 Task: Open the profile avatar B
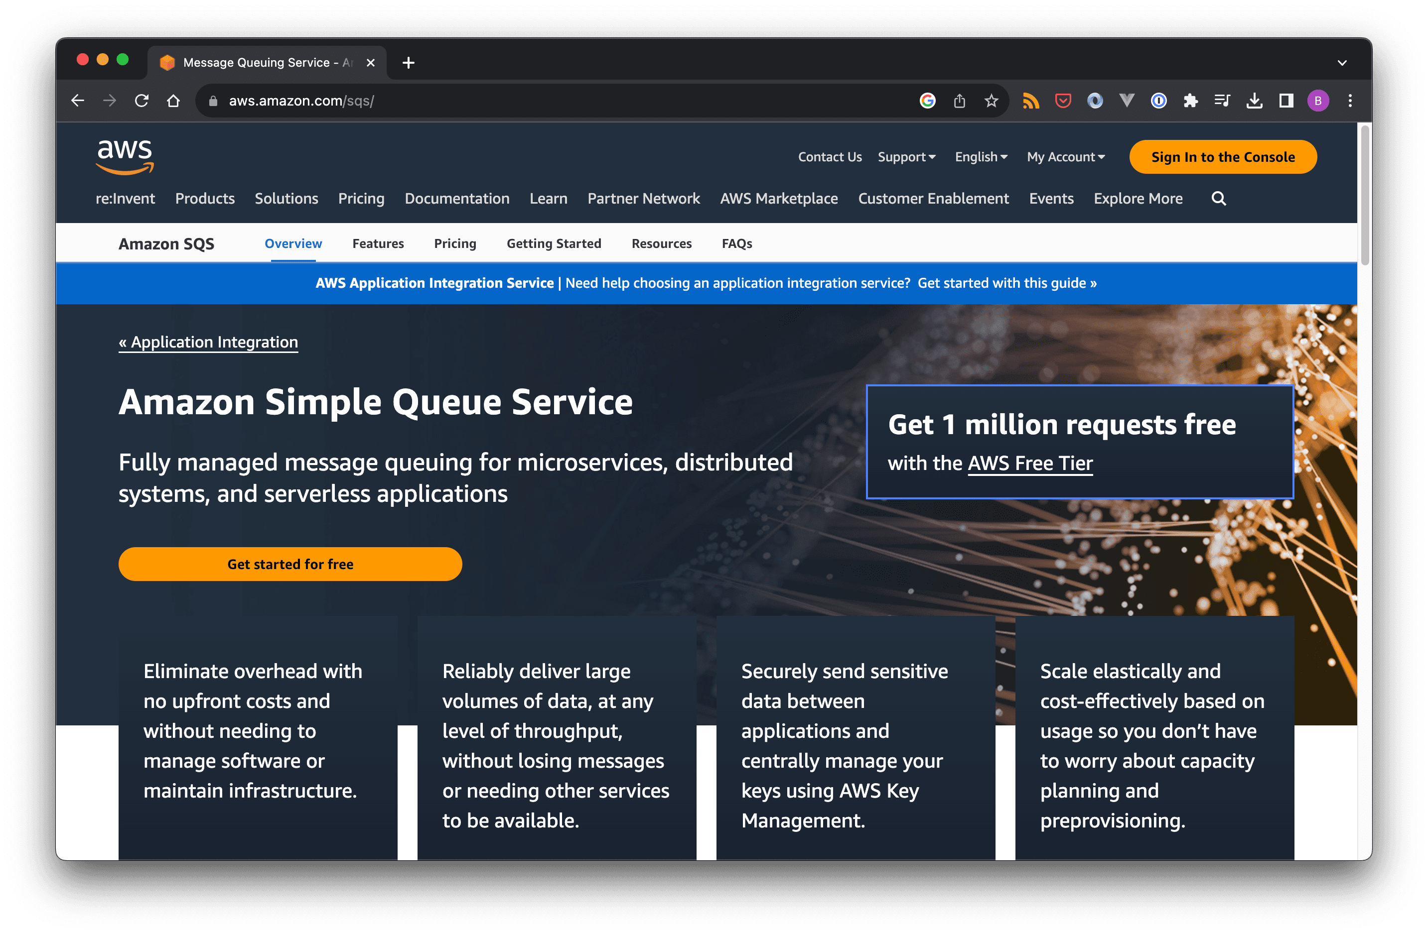tap(1317, 101)
